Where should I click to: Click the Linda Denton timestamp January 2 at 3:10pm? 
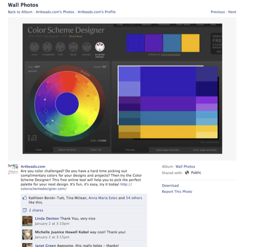click(x=52, y=223)
